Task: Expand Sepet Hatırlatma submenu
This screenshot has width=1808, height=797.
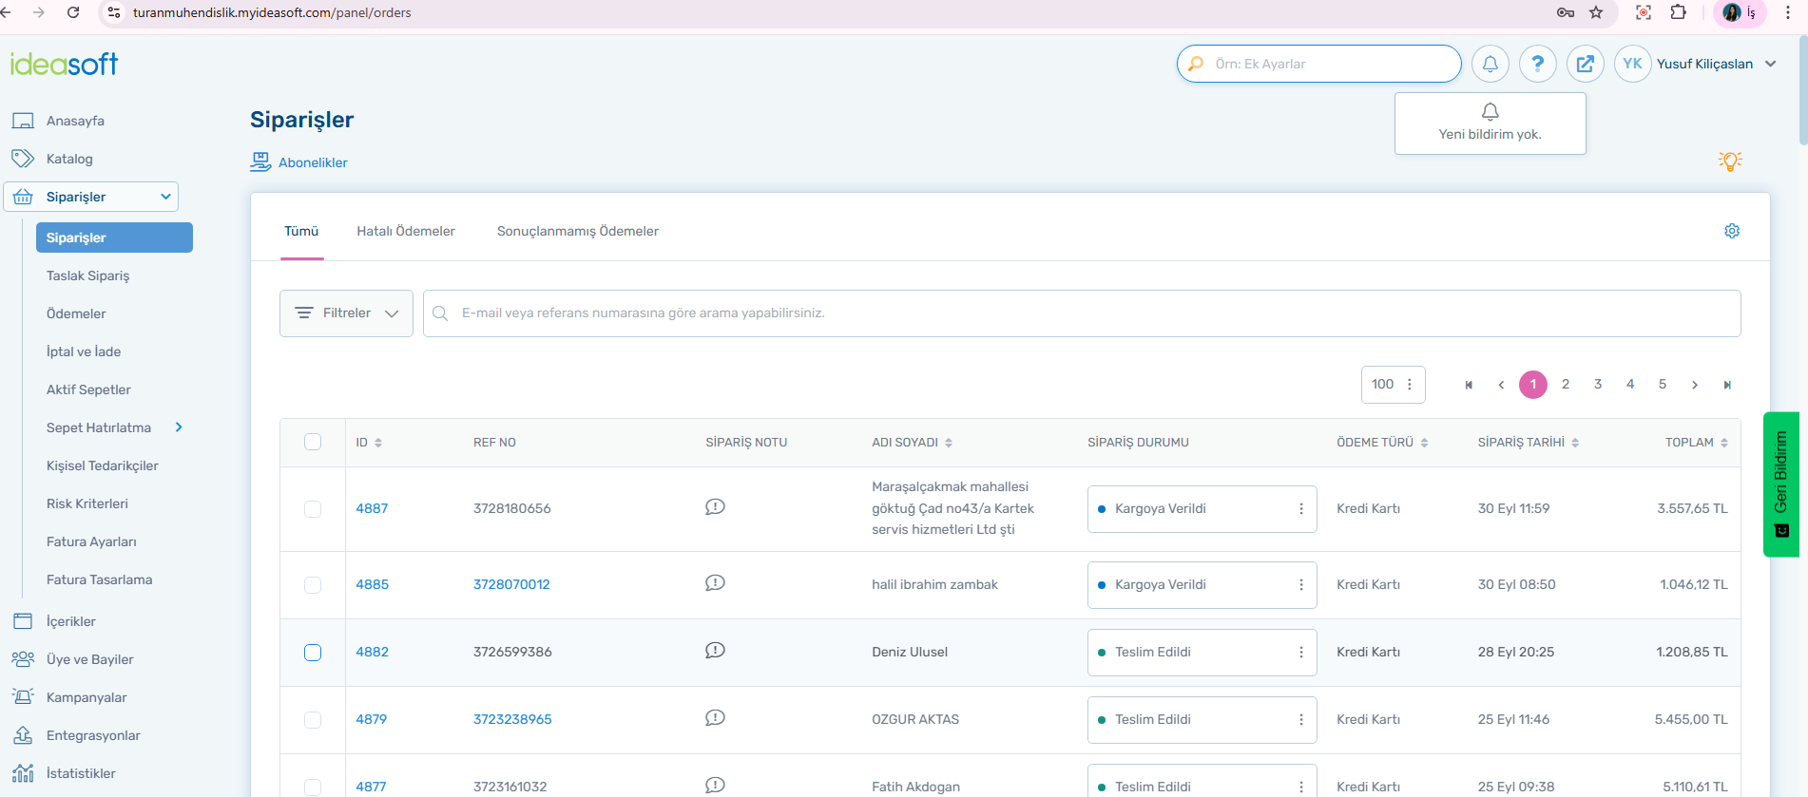Action: click(179, 427)
